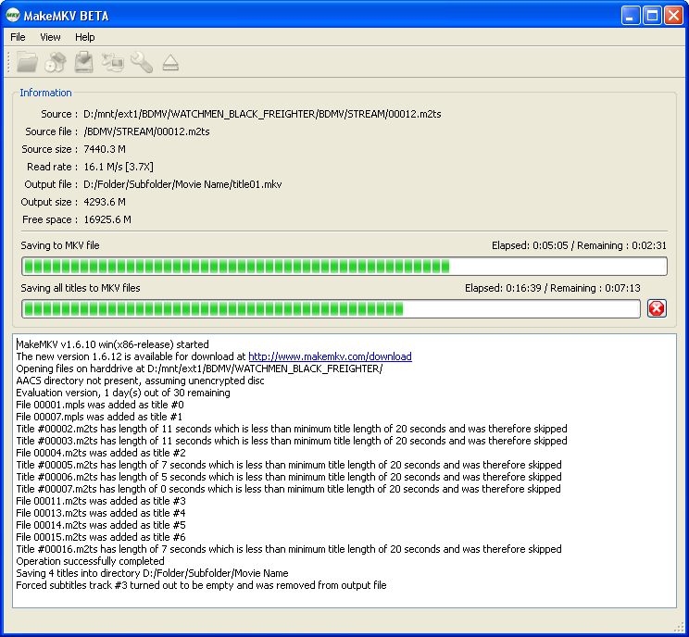Click log line 'AACS directory not present'

140,381
